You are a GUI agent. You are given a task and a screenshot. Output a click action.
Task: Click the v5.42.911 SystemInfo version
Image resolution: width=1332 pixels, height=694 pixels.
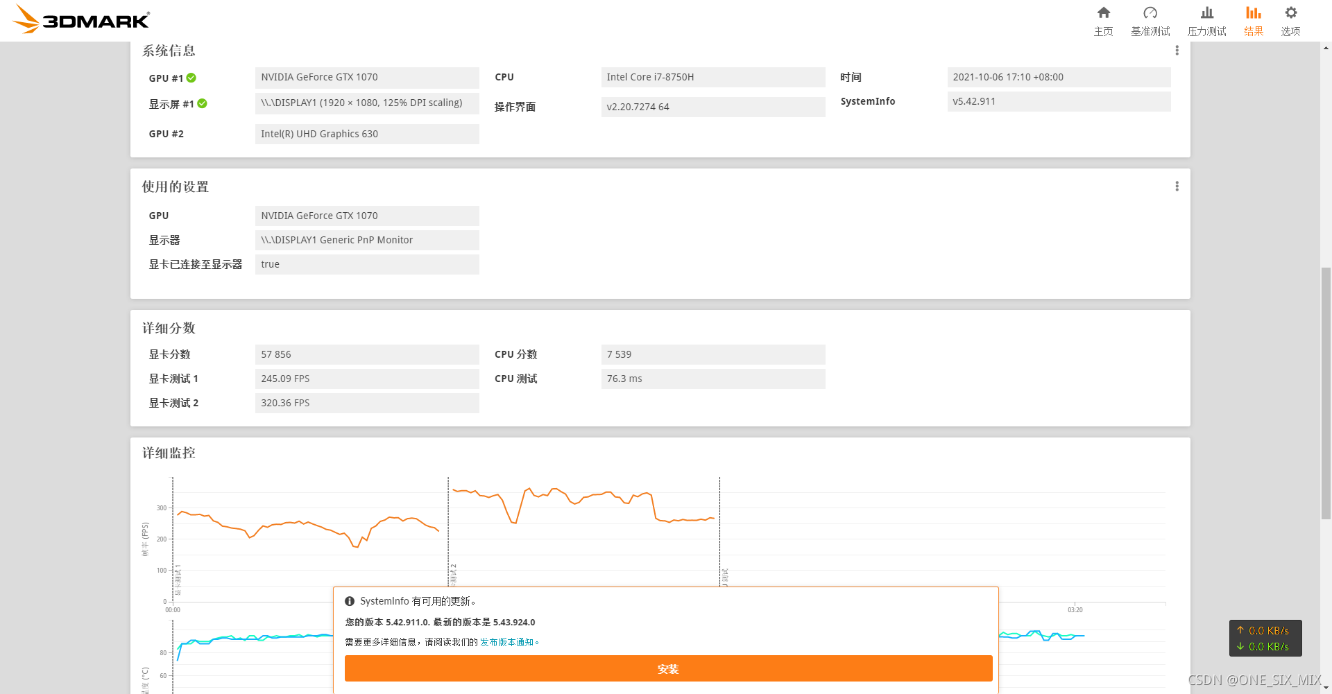pyautogui.click(x=1059, y=101)
